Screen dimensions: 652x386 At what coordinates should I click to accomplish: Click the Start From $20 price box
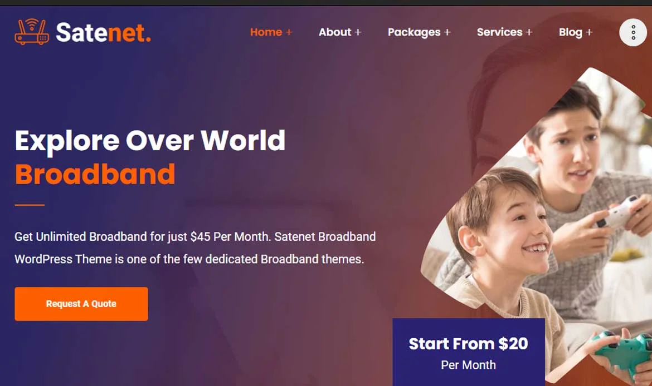[x=469, y=352]
